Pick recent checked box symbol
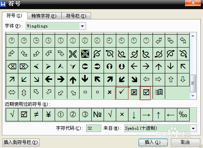Viewport: 203px width, 148px height. (24, 115)
